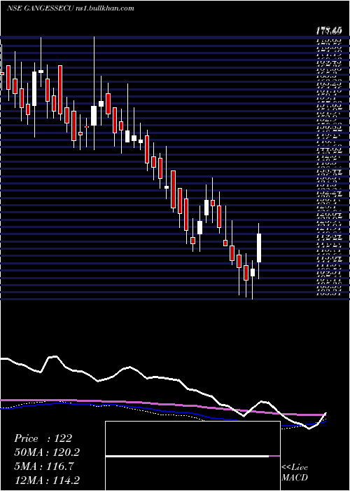The width and height of the screenshot is (350, 491).
Task: Click the '50MA : 120.2' value
Action: click(47, 452)
